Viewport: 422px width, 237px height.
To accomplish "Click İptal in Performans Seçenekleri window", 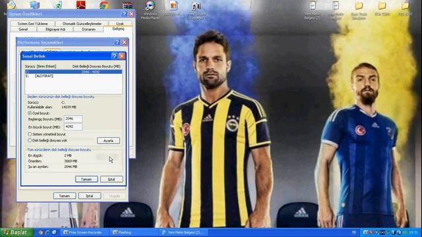I will 90,196.
